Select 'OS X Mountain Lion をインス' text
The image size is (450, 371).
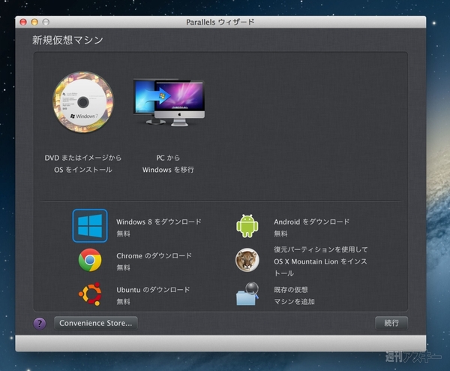(320, 261)
